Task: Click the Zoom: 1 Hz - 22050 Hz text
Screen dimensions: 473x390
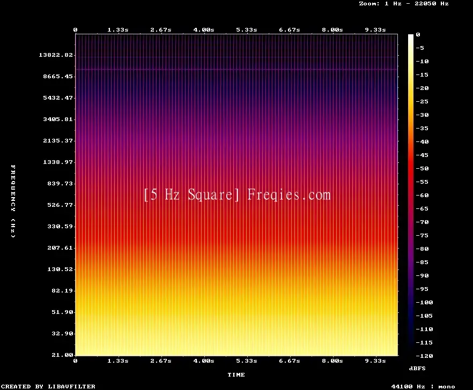Action: pyautogui.click(x=404, y=4)
